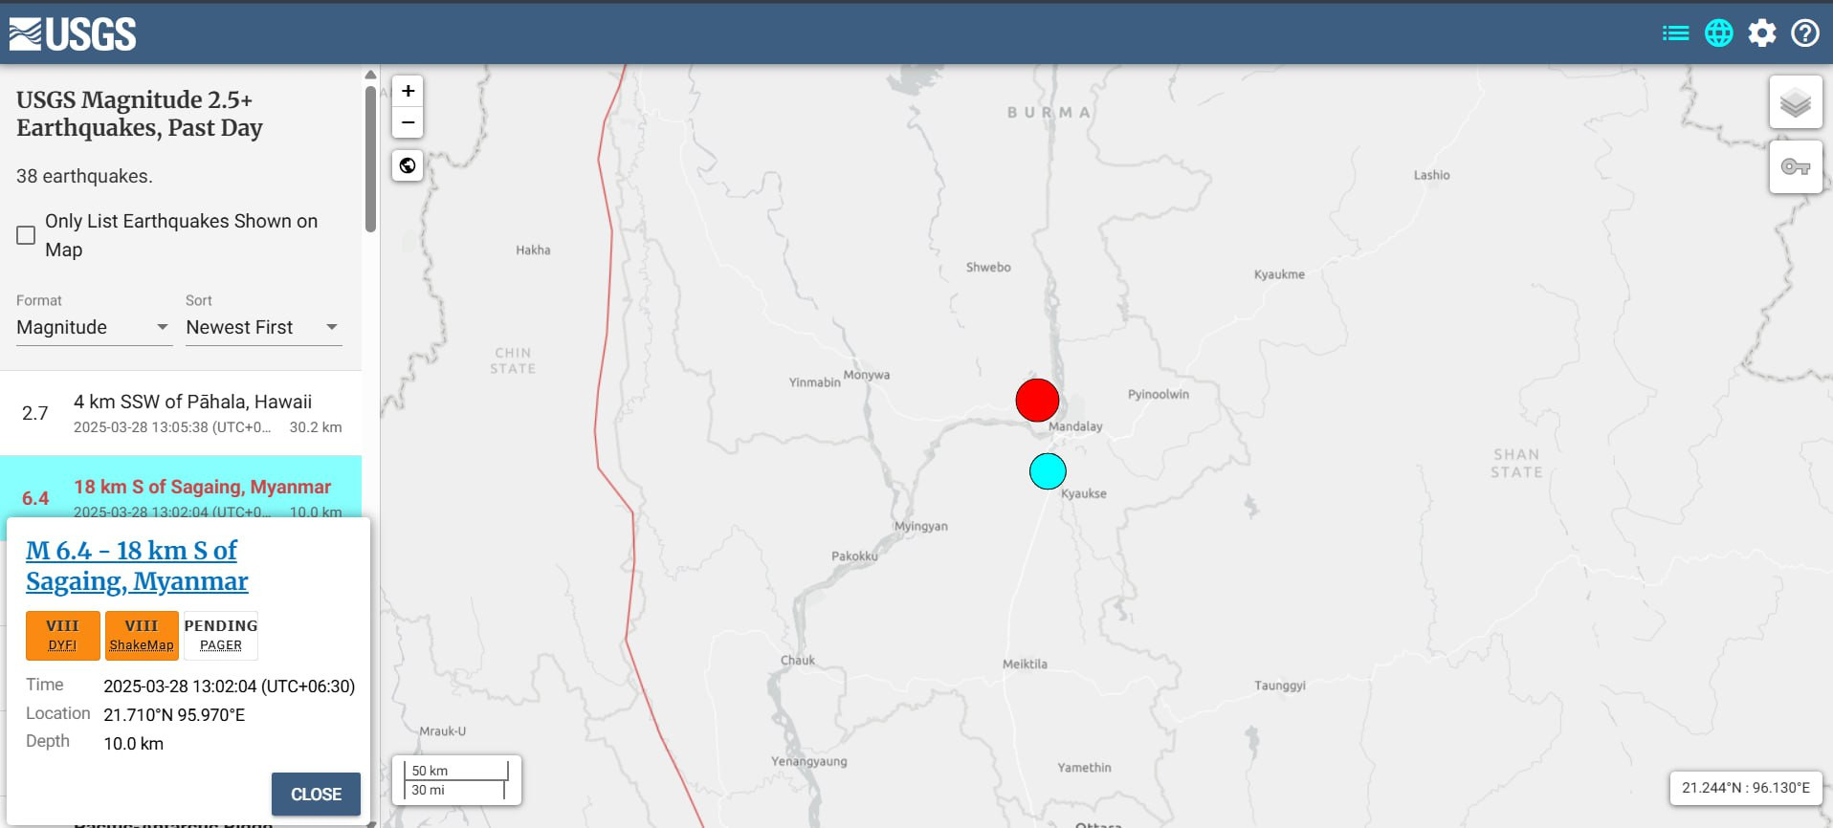Show the map legend key
This screenshot has width=1833, height=828.
[x=1795, y=167]
